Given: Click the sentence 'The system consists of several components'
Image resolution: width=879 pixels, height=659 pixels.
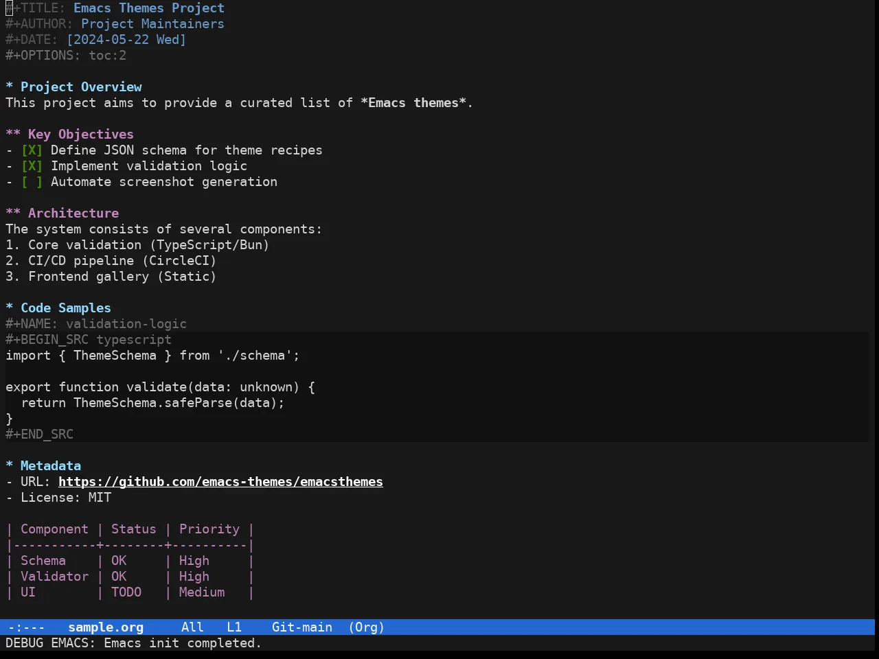Looking at the screenshot, I should (163, 229).
